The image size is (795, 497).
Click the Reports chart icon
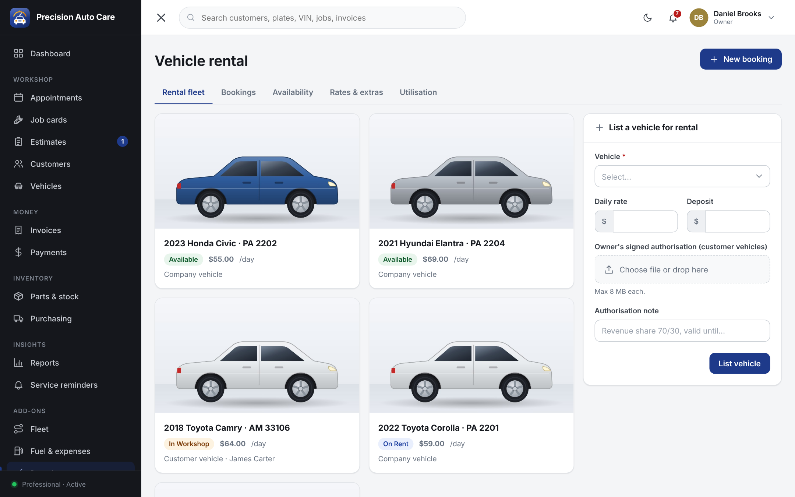[18, 363]
